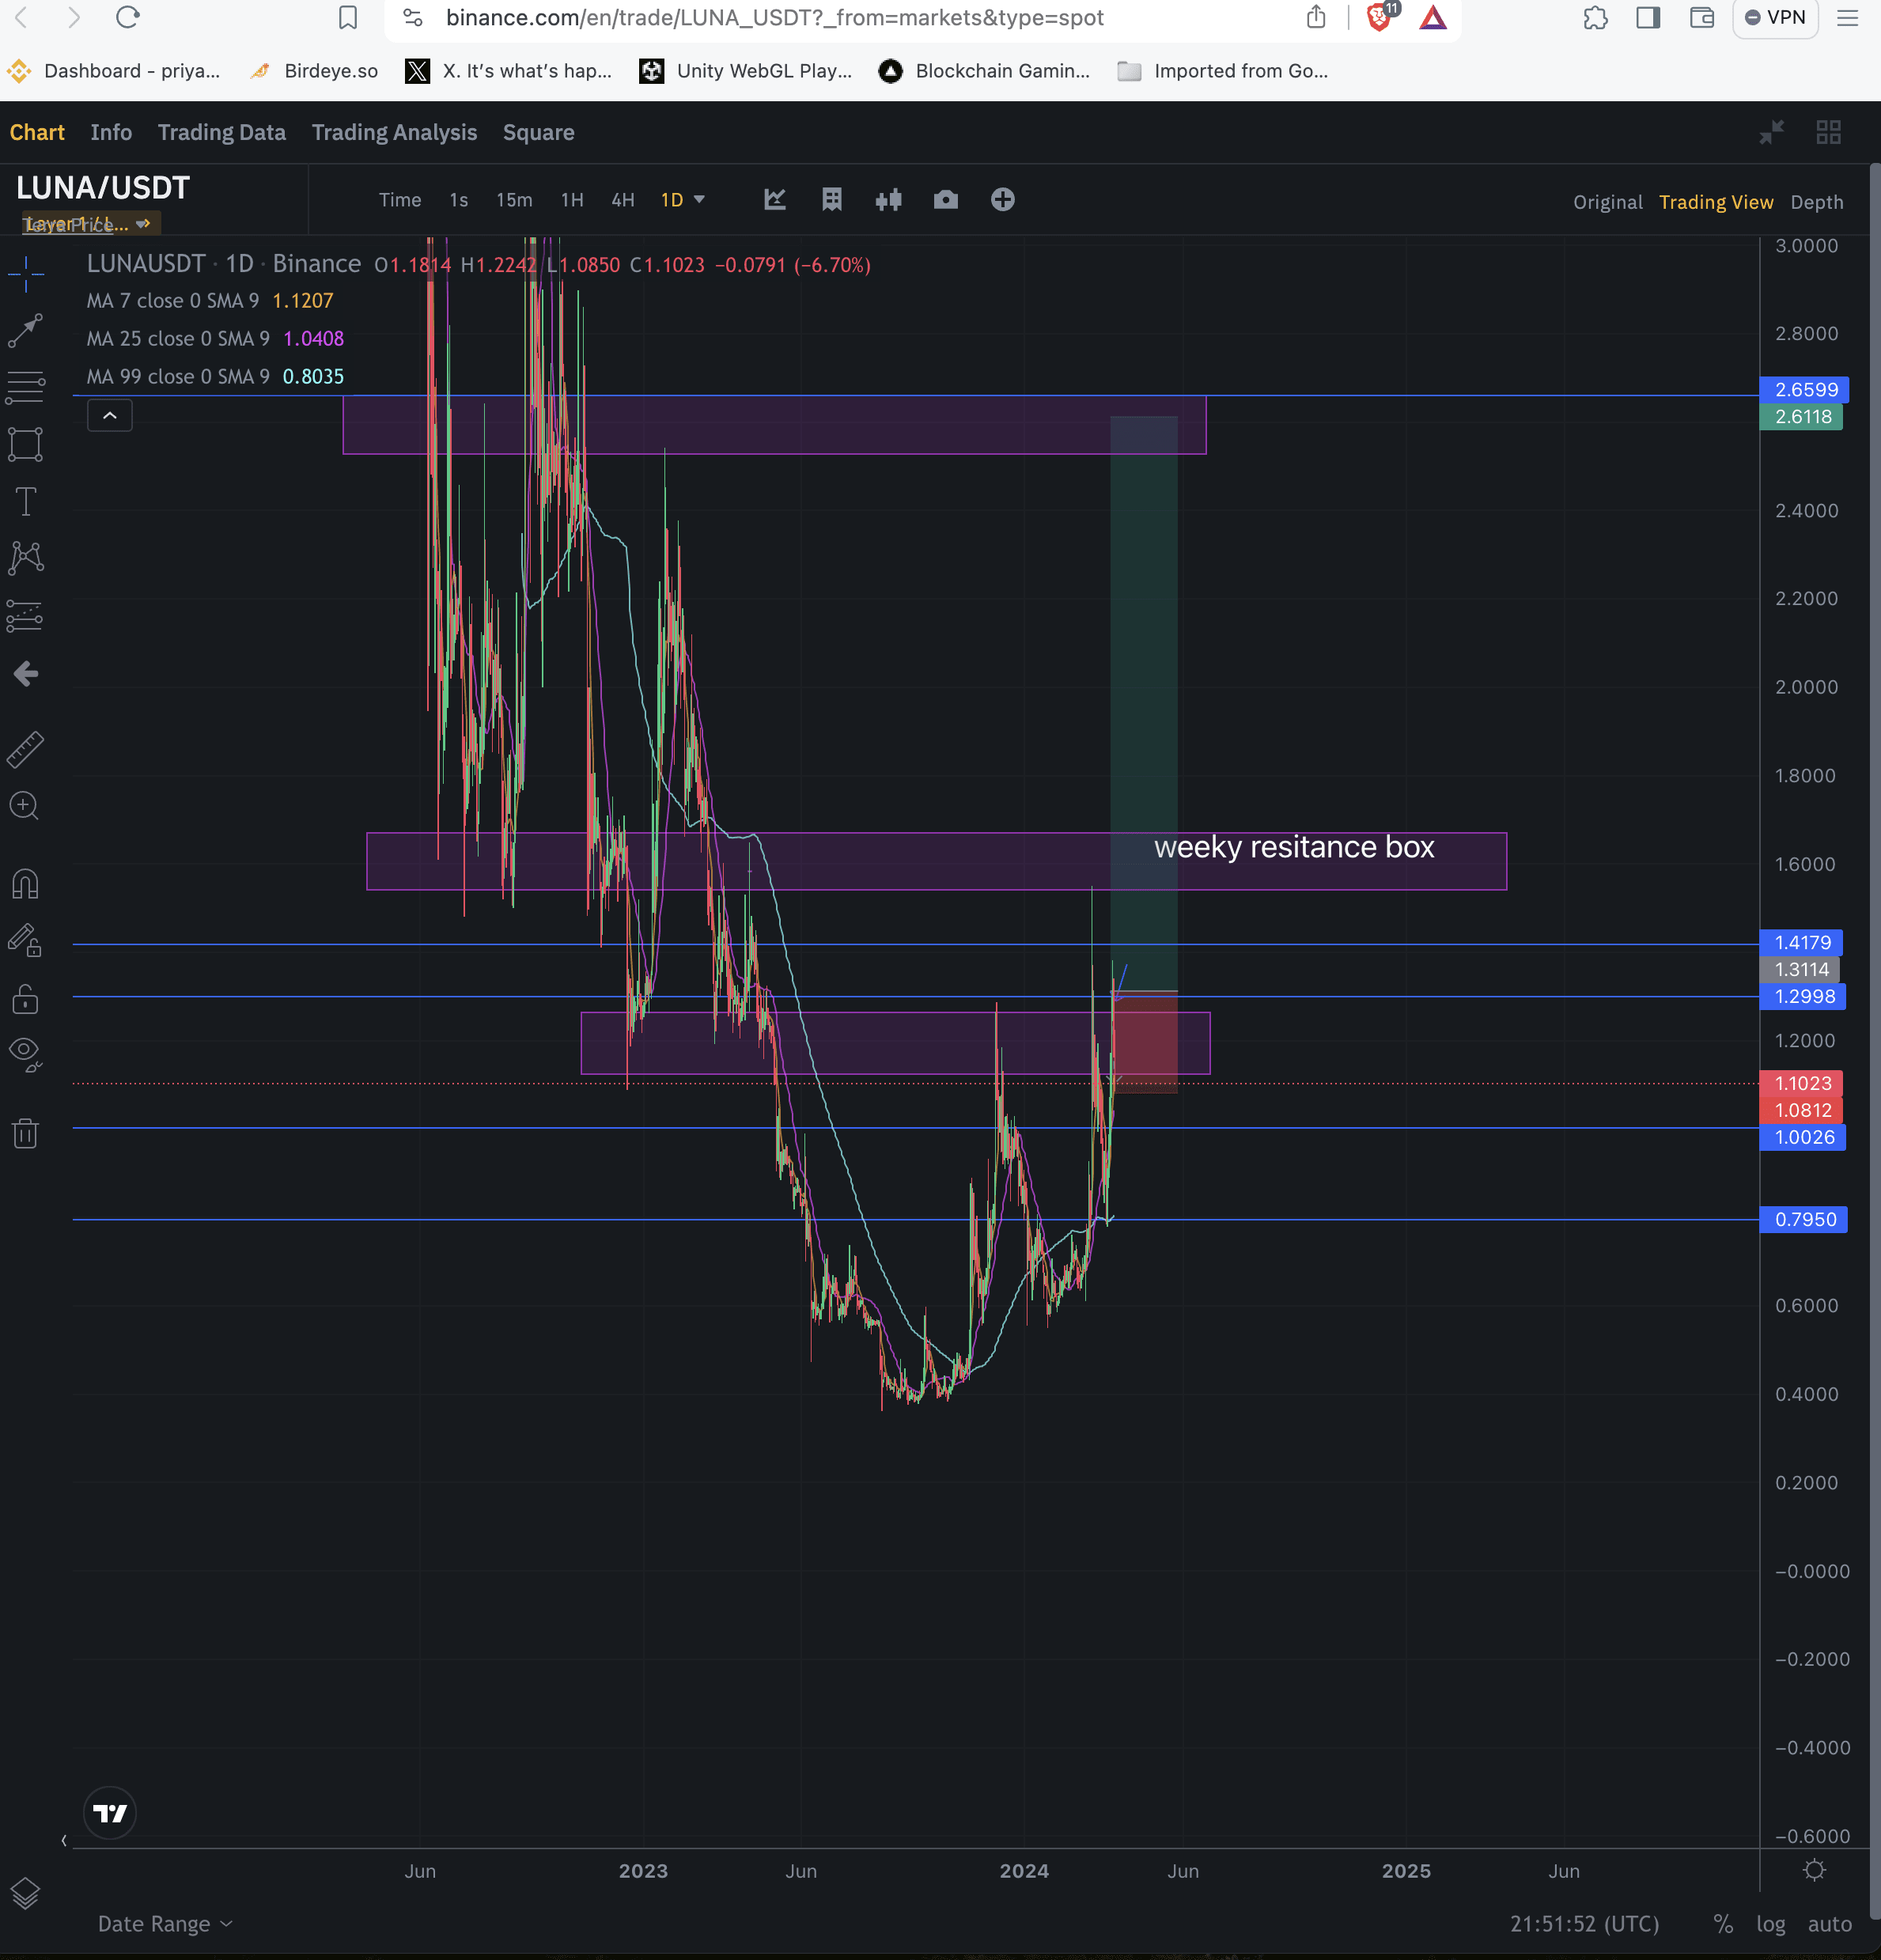1881x1960 pixels.
Task: Open the ruler measure tool
Action: [25, 749]
